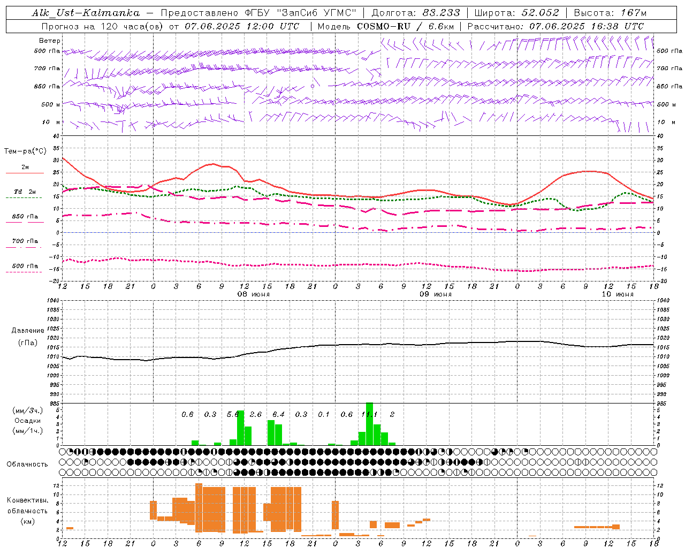Viewport: 685px width, 548px height.
Task: Click the station title Alk_Ust-Kalmanka
Action: coord(86,13)
